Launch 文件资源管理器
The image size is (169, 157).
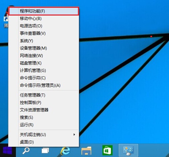[x=44, y=110]
